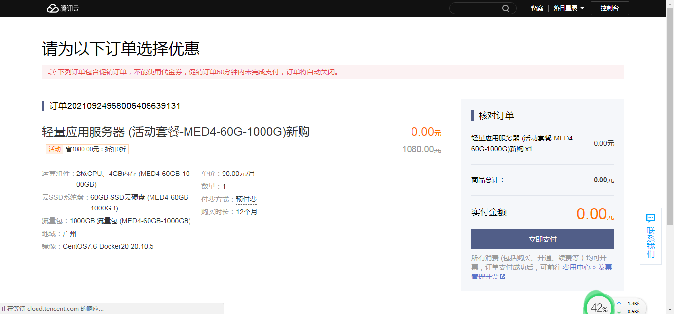The width and height of the screenshot is (674, 314).
Task: Expand the 落日星辰 account dropdown
Action: [569, 8]
